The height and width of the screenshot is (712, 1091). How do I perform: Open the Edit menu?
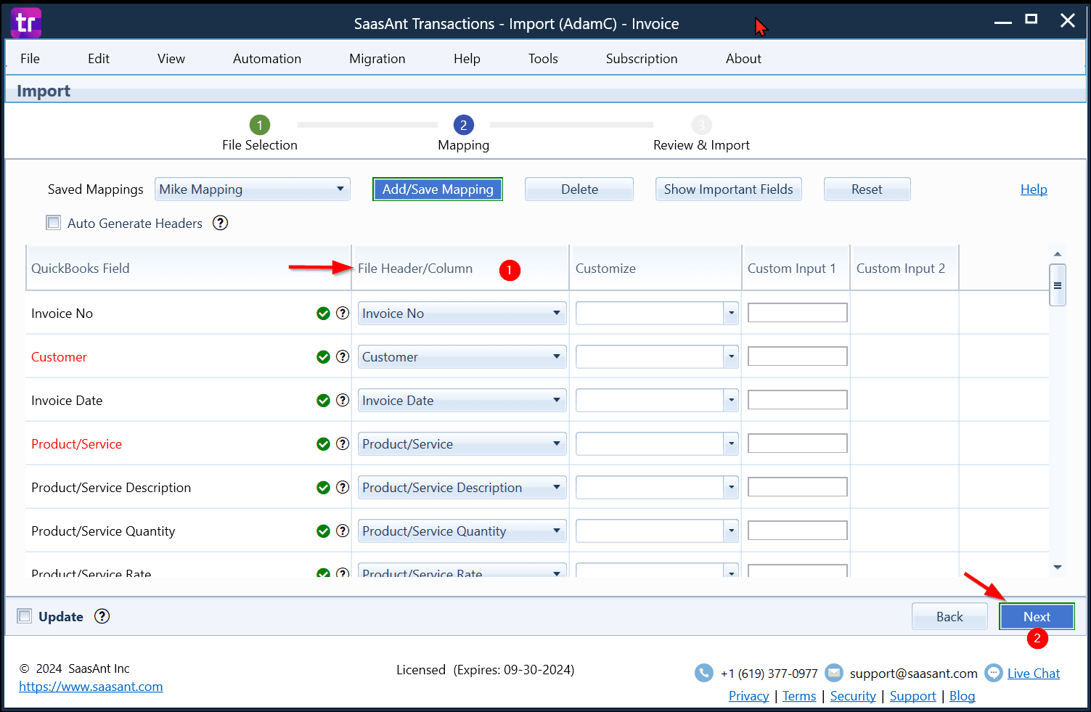click(x=99, y=59)
